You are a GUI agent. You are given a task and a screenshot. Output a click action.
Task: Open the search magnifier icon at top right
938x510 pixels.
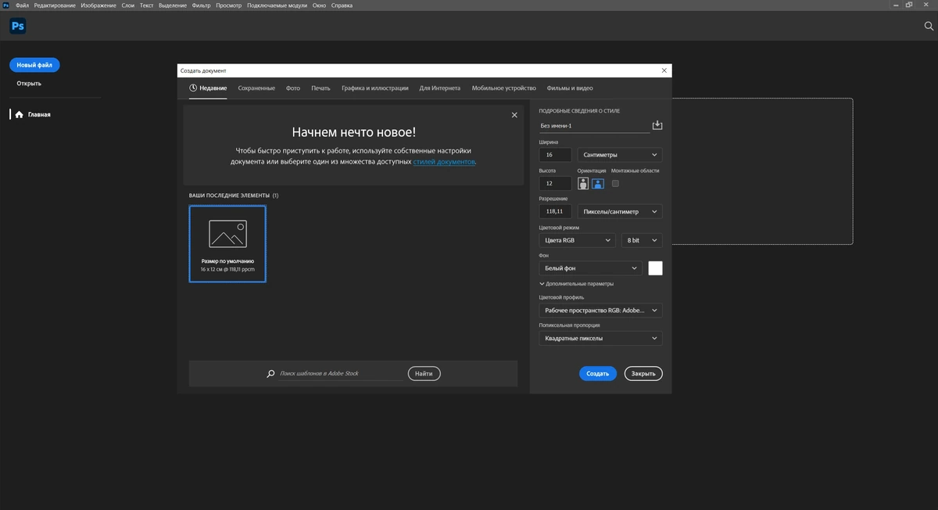coord(929,26)
